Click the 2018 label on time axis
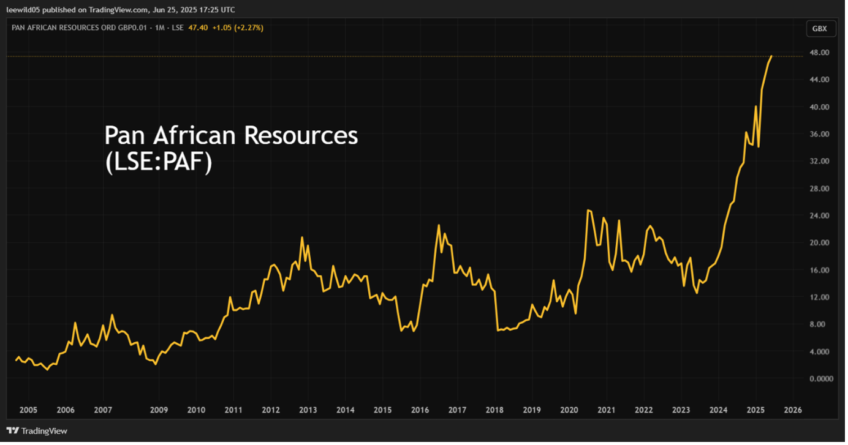848x445 pixels. (495, 410)
